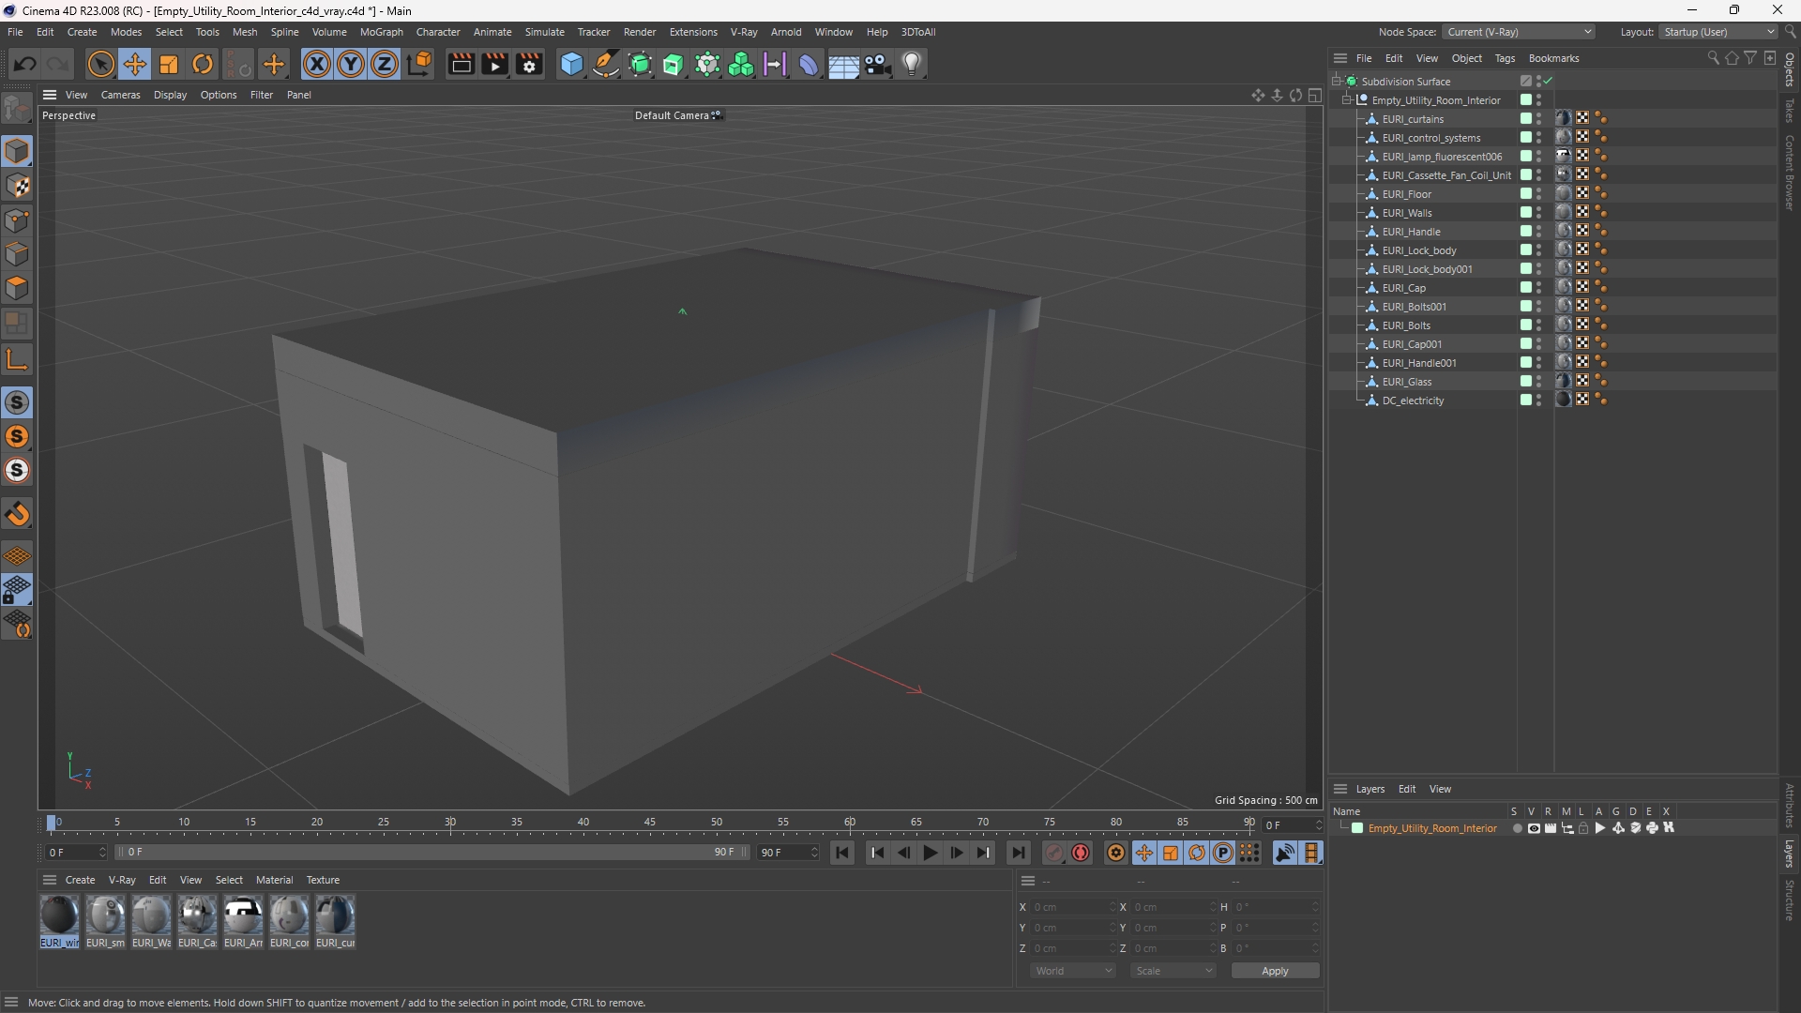Jump to the end of animation

(x=1018, y=853)
